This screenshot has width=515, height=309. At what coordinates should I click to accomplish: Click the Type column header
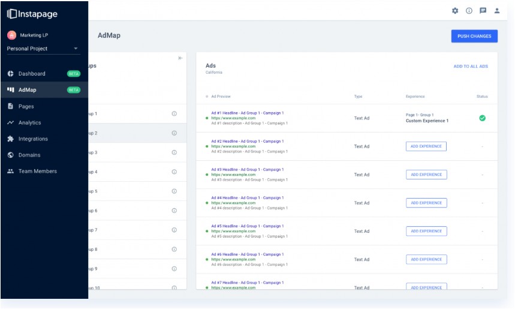pos(358,97)
